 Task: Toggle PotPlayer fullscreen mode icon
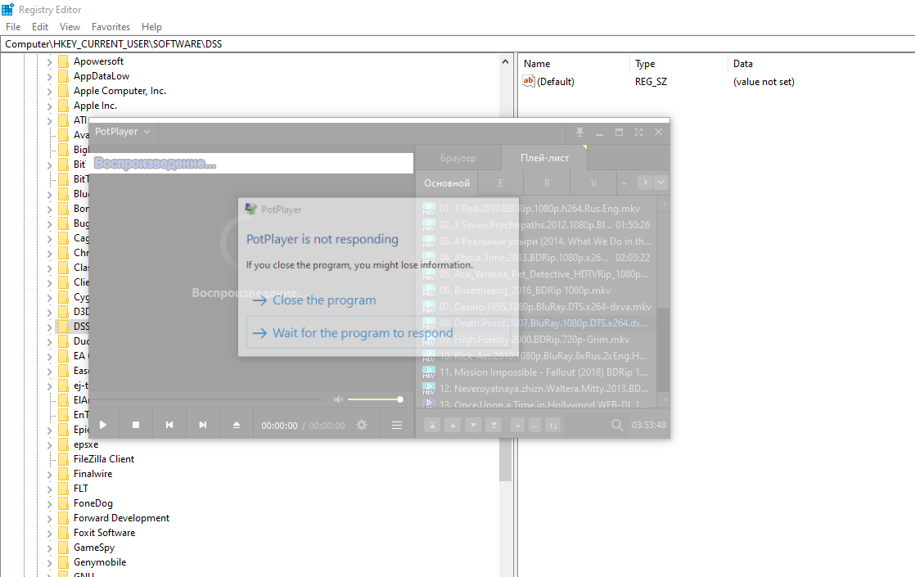638,133
